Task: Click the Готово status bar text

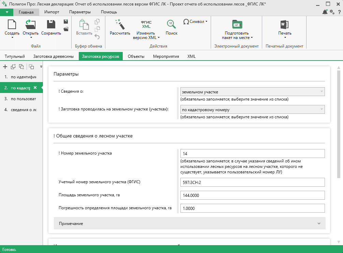Action: click(9, 250)
